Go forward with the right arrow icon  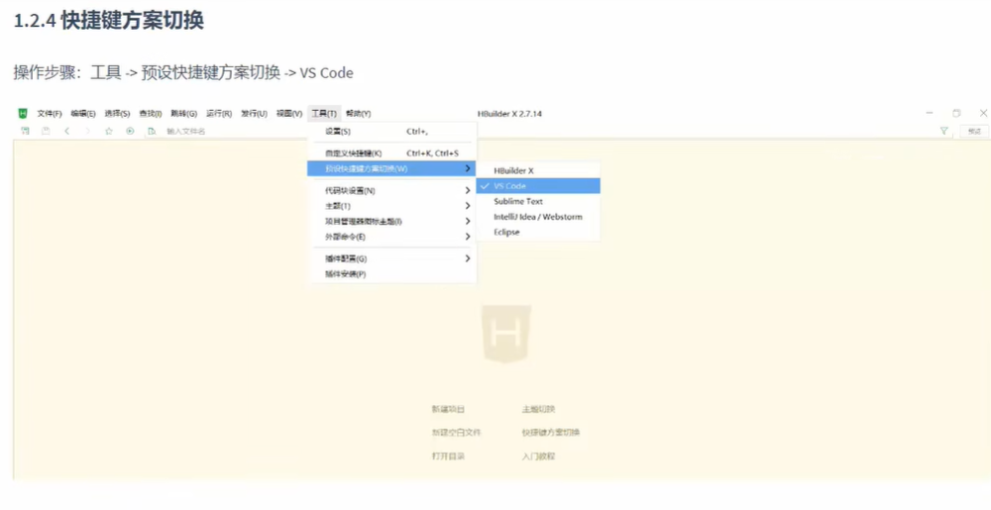(88, 132)
